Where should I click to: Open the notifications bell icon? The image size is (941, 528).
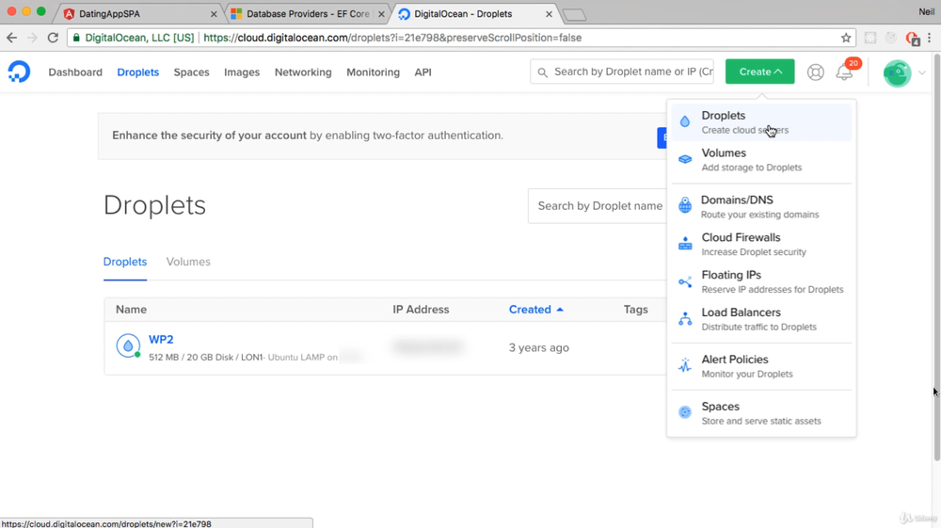coord(844,72)
